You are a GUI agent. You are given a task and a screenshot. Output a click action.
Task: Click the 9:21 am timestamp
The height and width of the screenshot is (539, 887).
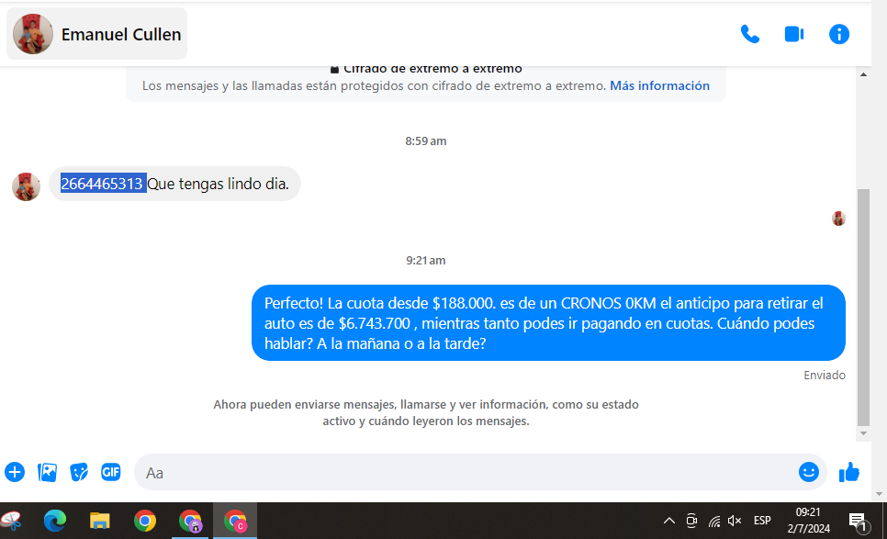tap(425, 260)
